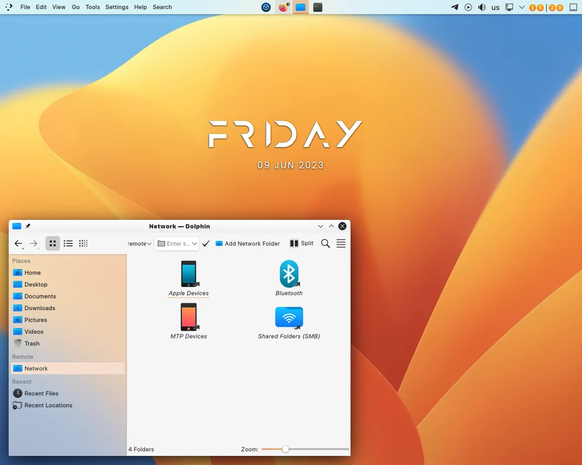
Task: Switch Dolphin to compact view mode
Action: [83, 243]
